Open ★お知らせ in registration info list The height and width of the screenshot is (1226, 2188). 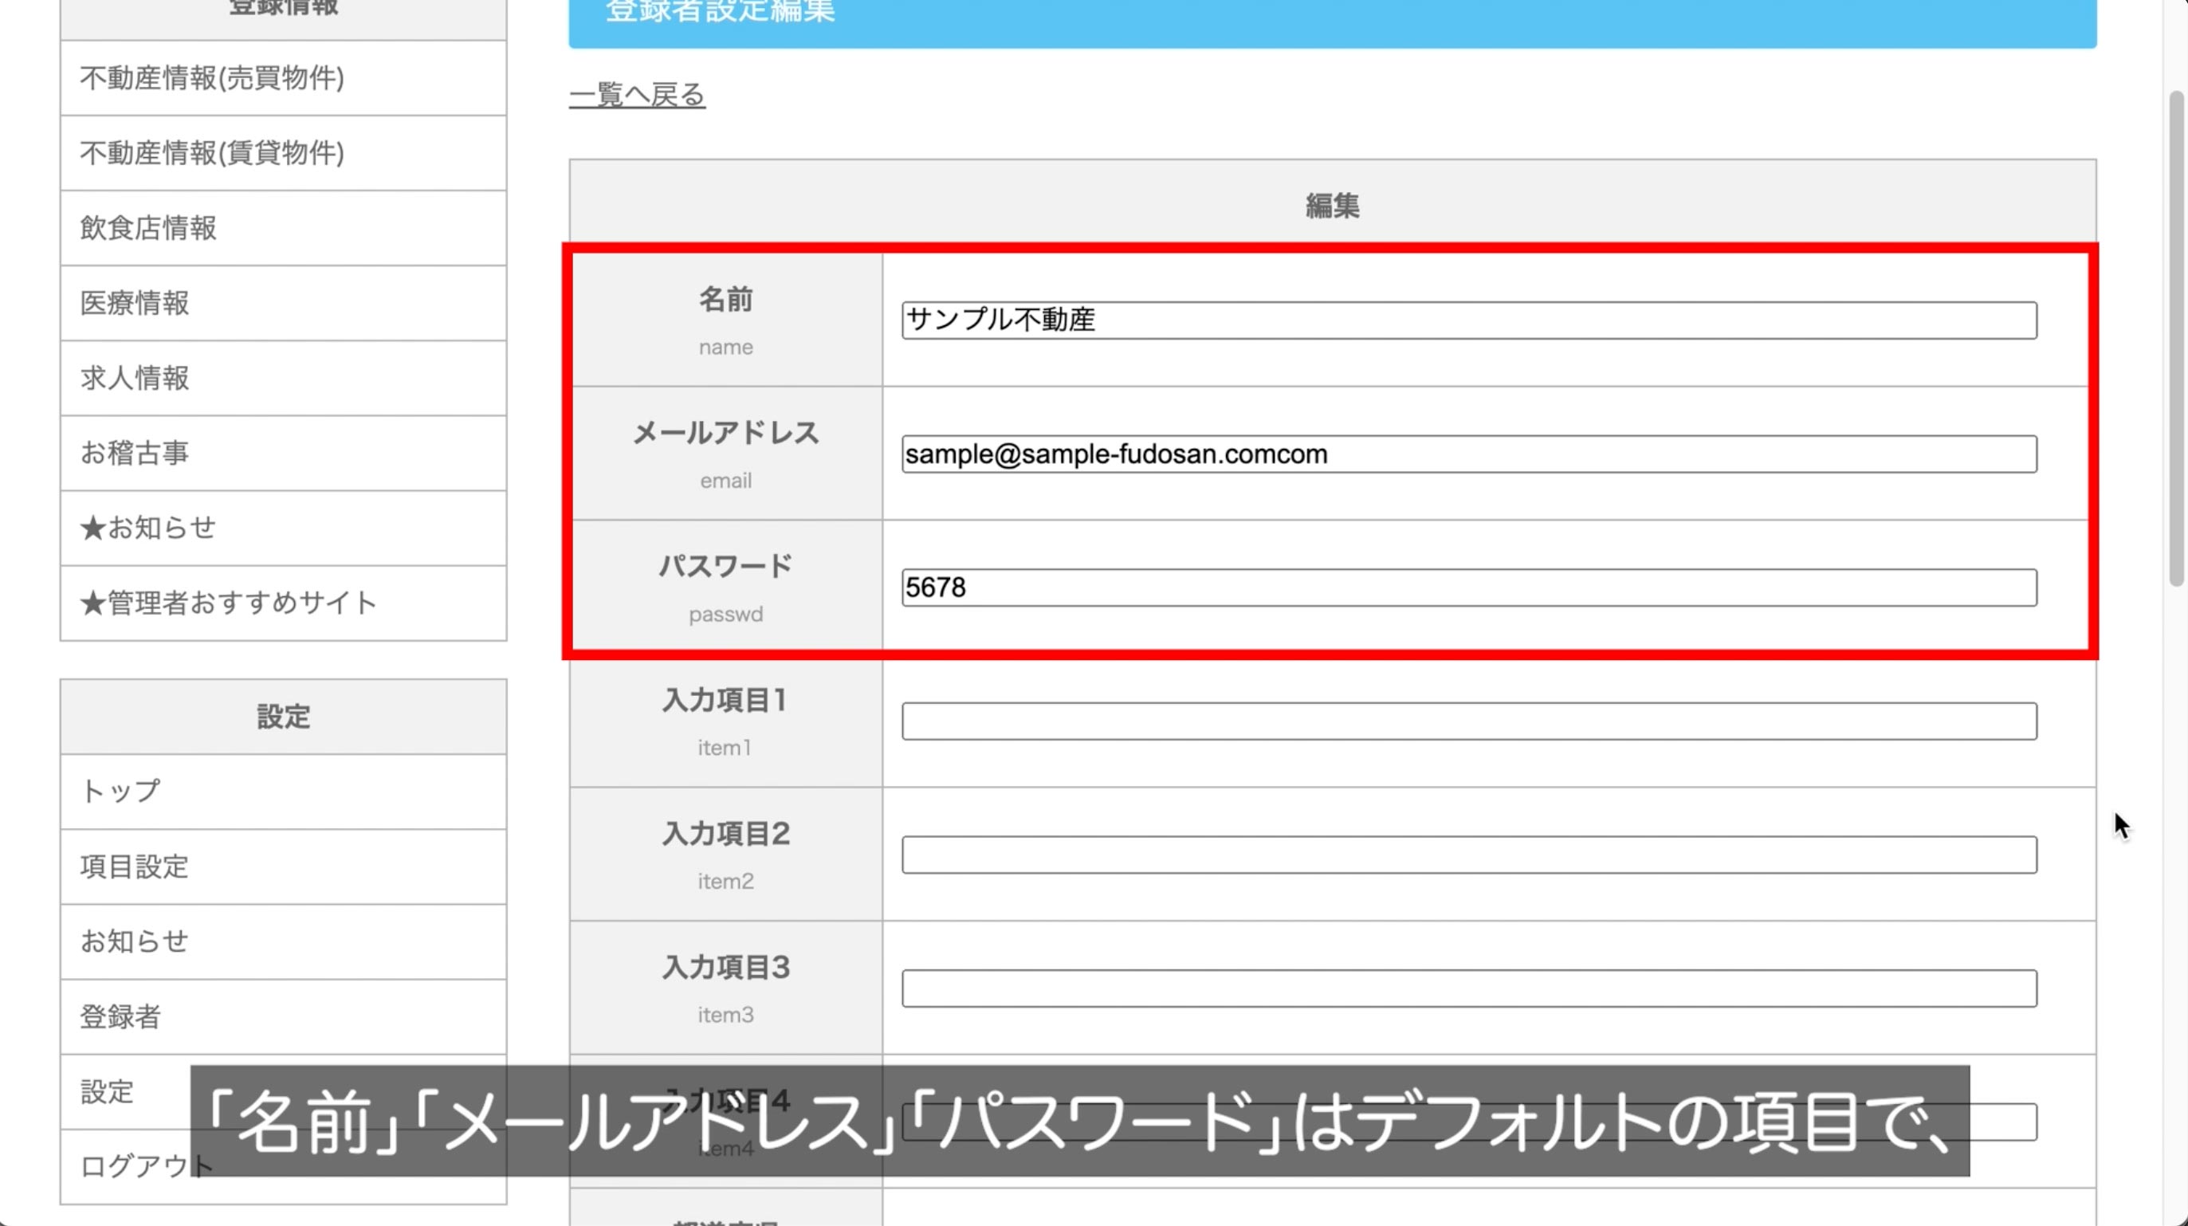click(283, 528)
